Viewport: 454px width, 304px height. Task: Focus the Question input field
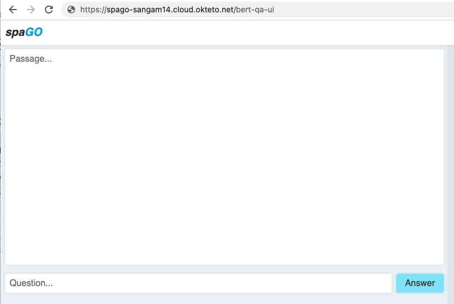click(198, 283)
